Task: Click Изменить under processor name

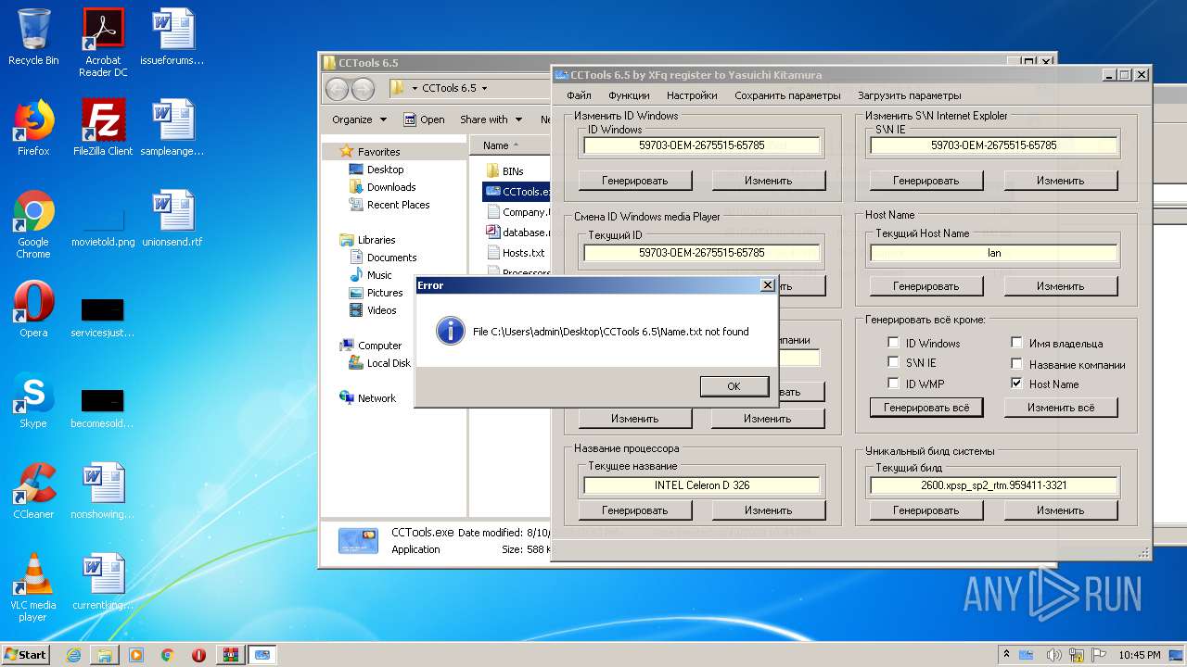Action: pyautogui.click(x=768, y=510)
